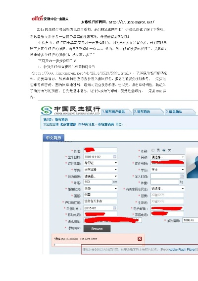Click the 体重 input field
The image size is (198, 281).
click(165, 182)
